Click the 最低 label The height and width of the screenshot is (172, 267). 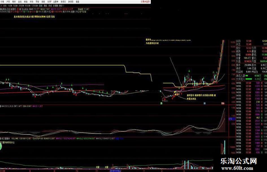(254, 55)
